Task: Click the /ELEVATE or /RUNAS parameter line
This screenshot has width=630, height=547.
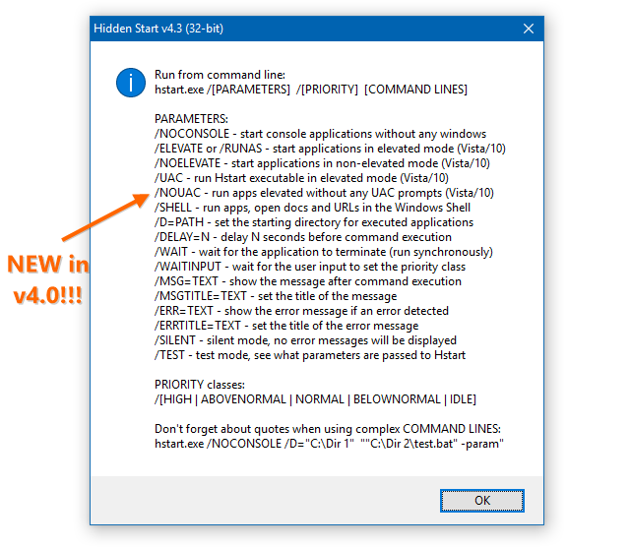Action: tap(324, 149)
